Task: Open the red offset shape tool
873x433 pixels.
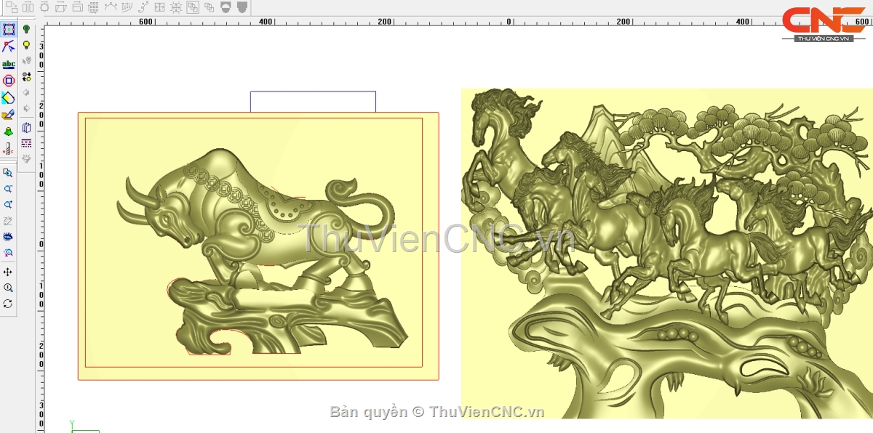Action: click(x=9, y=81)
